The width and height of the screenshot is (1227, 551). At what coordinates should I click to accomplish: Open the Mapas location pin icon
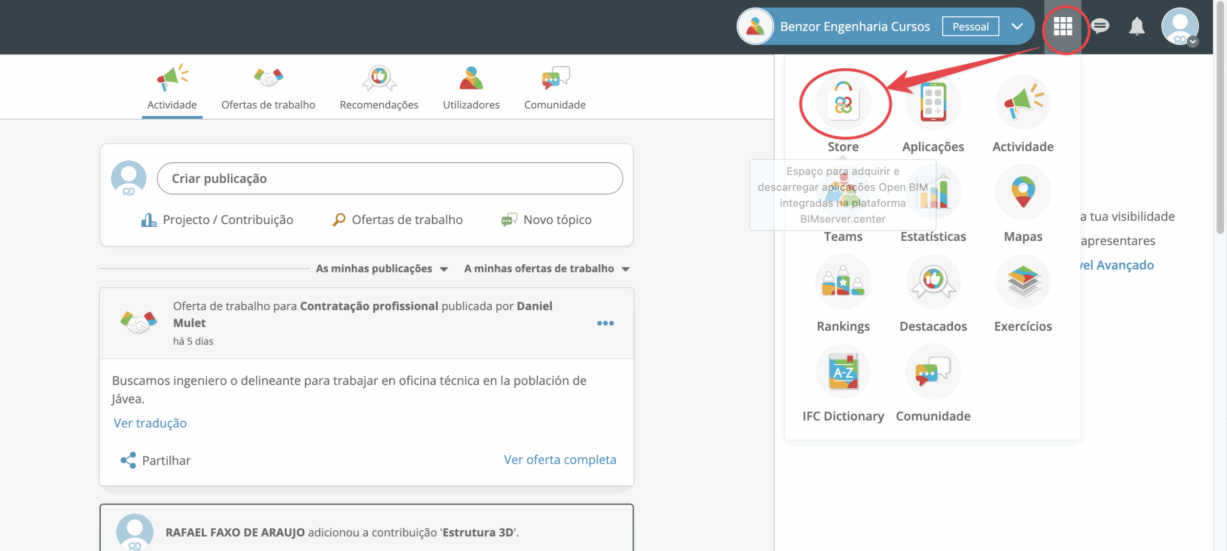click(1023, 192)
